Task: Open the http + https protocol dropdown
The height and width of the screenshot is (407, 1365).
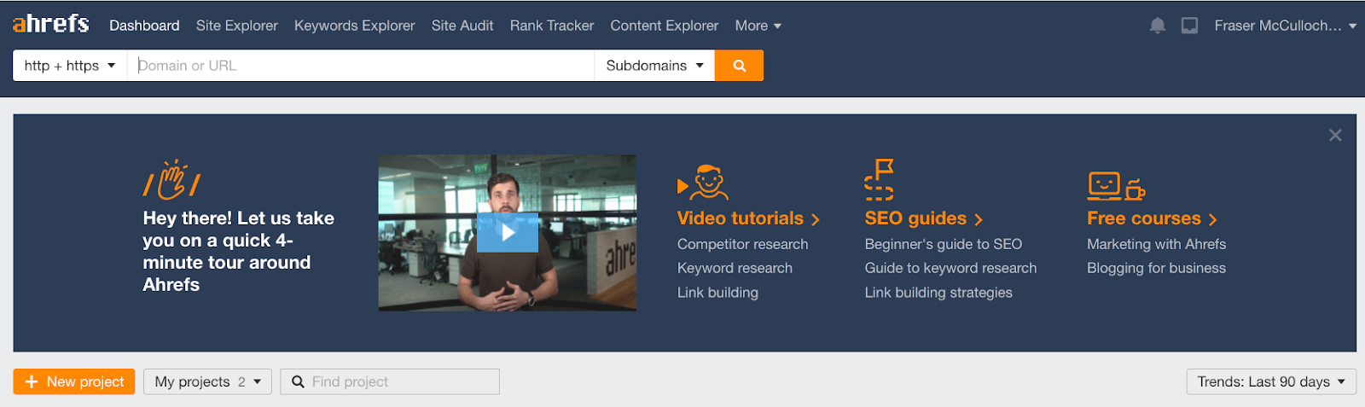Action: [x=70, y=66]
